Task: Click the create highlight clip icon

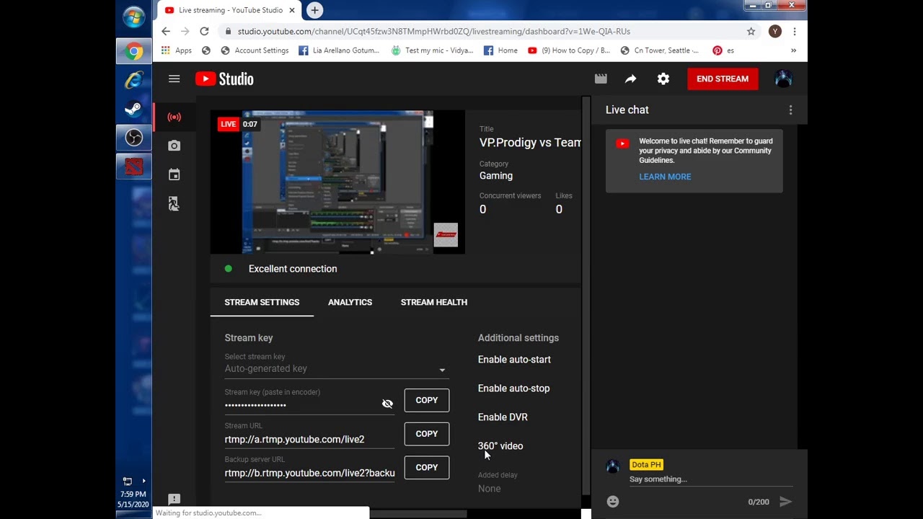Action: (x=601, y=79)
